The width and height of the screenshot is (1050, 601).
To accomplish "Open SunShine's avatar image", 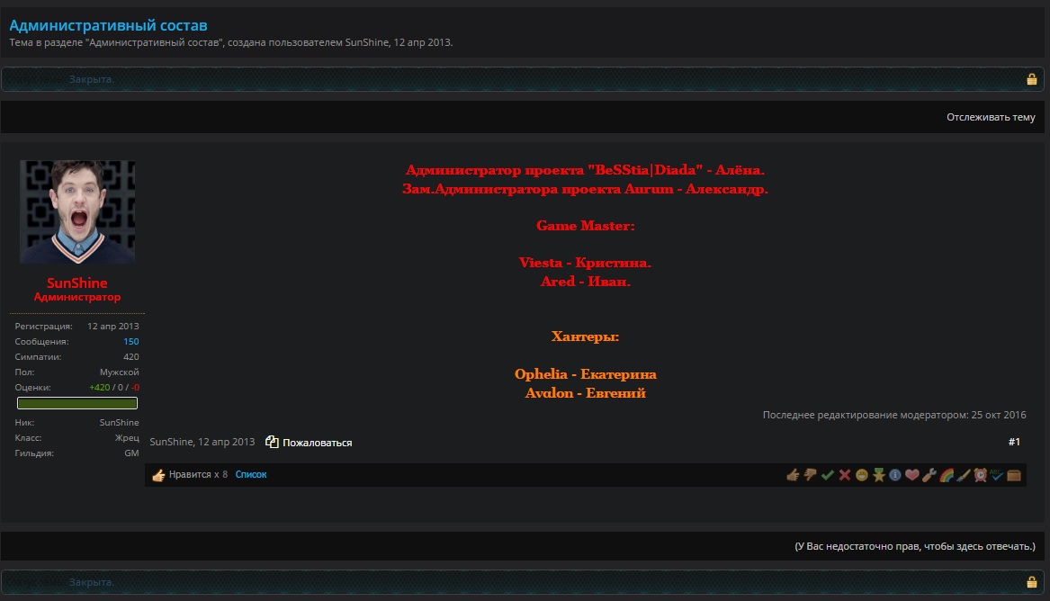I will click(77, 212).
